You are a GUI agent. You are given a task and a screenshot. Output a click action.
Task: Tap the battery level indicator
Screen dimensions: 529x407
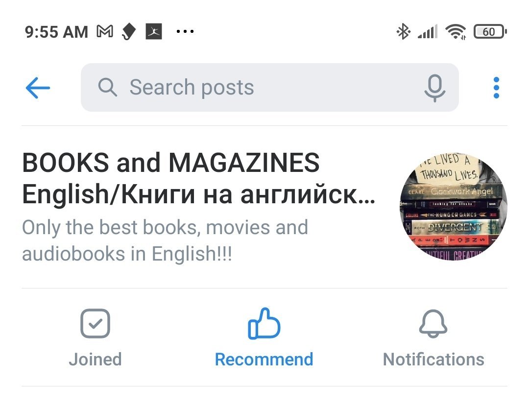[490, 32]
